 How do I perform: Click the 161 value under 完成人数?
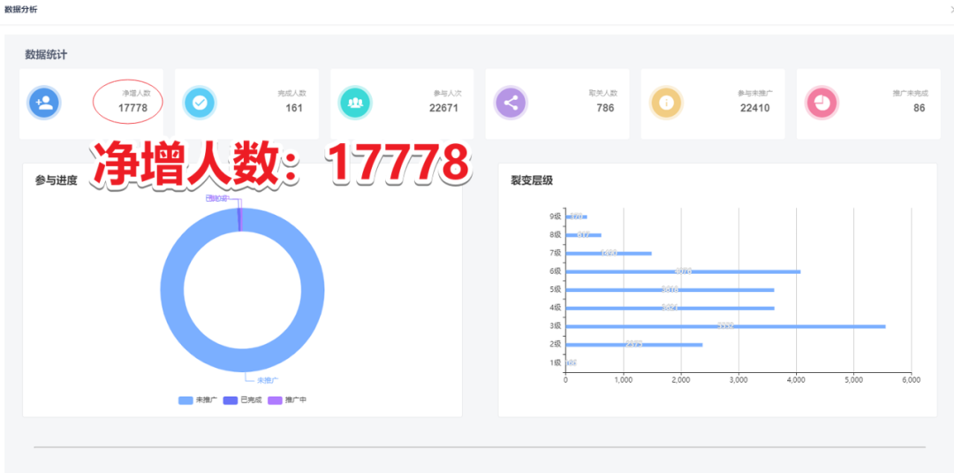point(294,108)
